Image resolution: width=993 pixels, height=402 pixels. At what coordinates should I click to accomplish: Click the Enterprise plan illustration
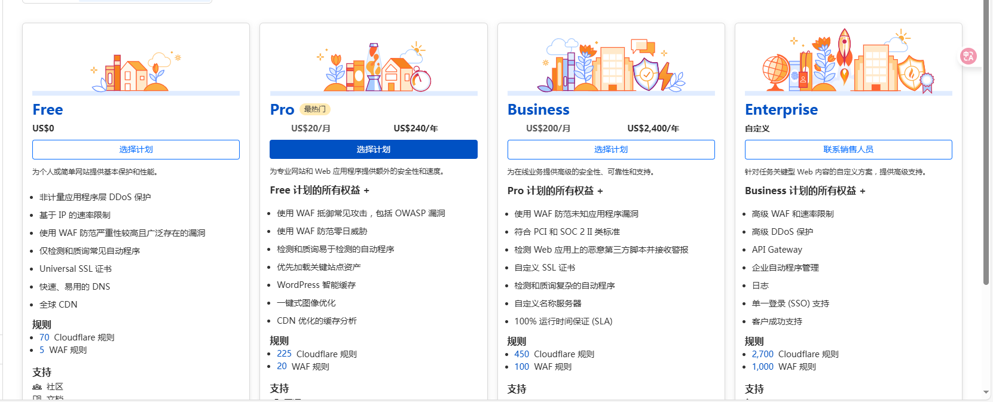(x=848, y=61)
